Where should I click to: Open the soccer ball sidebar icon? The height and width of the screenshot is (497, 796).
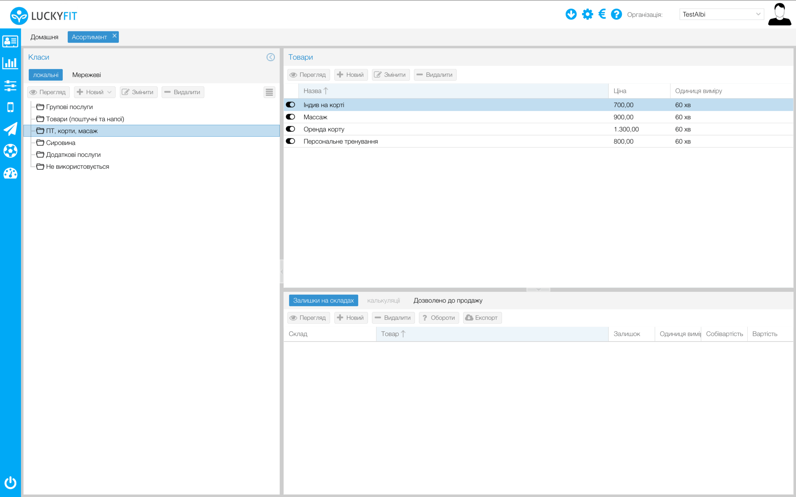(10, 151)
